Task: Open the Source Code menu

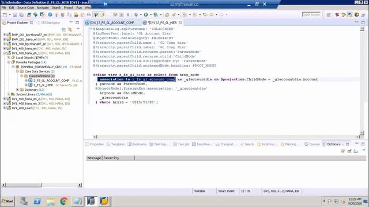Action: click(x=25, y=7)
